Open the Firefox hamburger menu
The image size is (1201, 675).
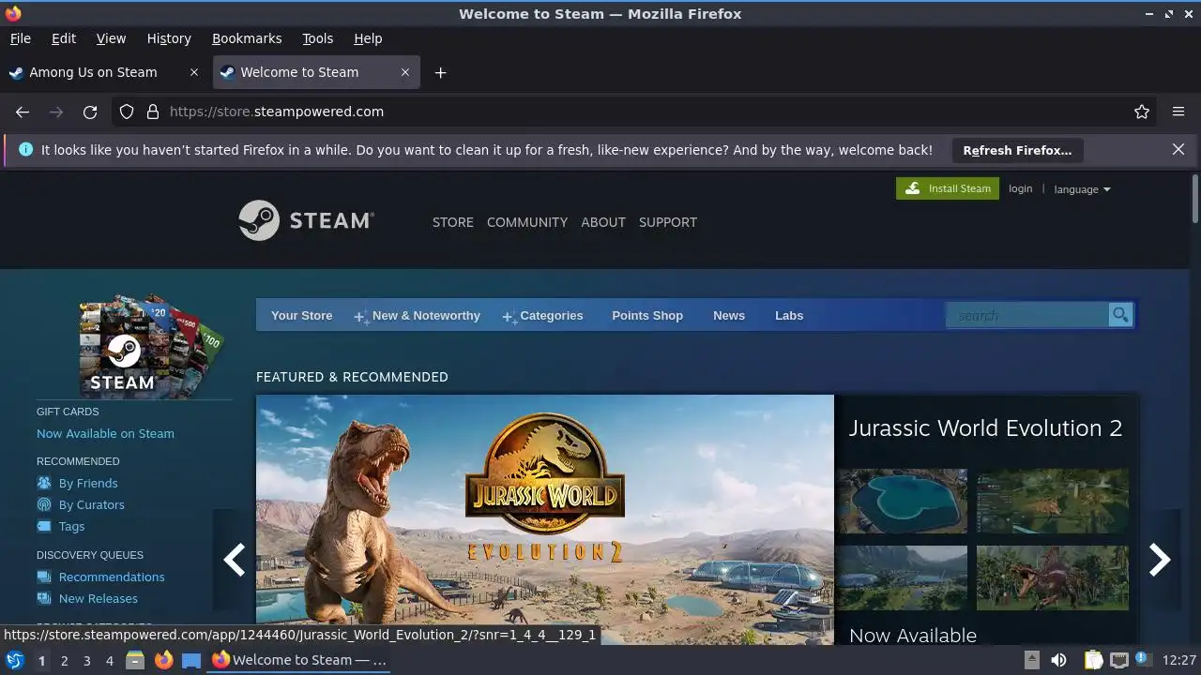coord(1178,112)
